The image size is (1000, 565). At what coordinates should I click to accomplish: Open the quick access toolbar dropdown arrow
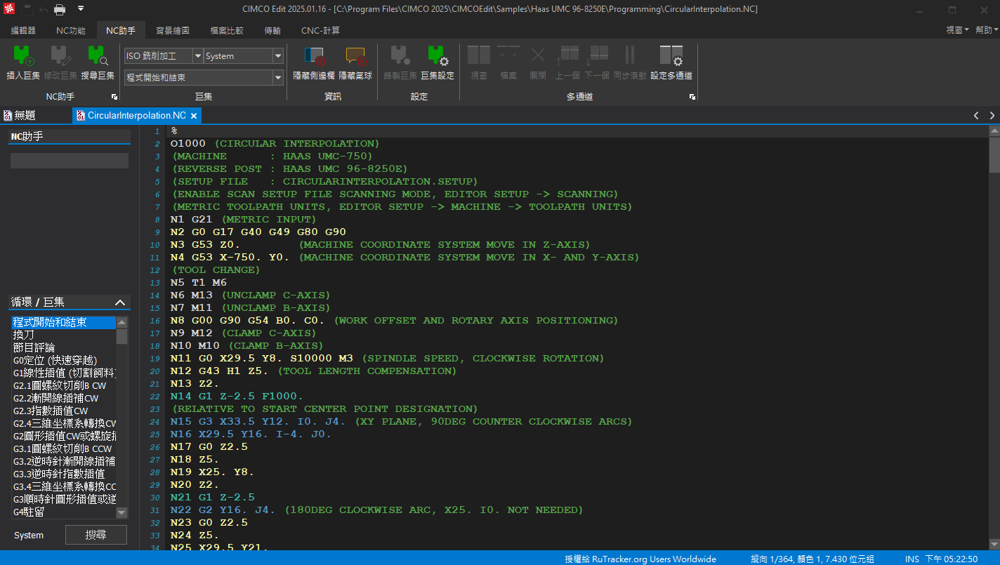81,9
